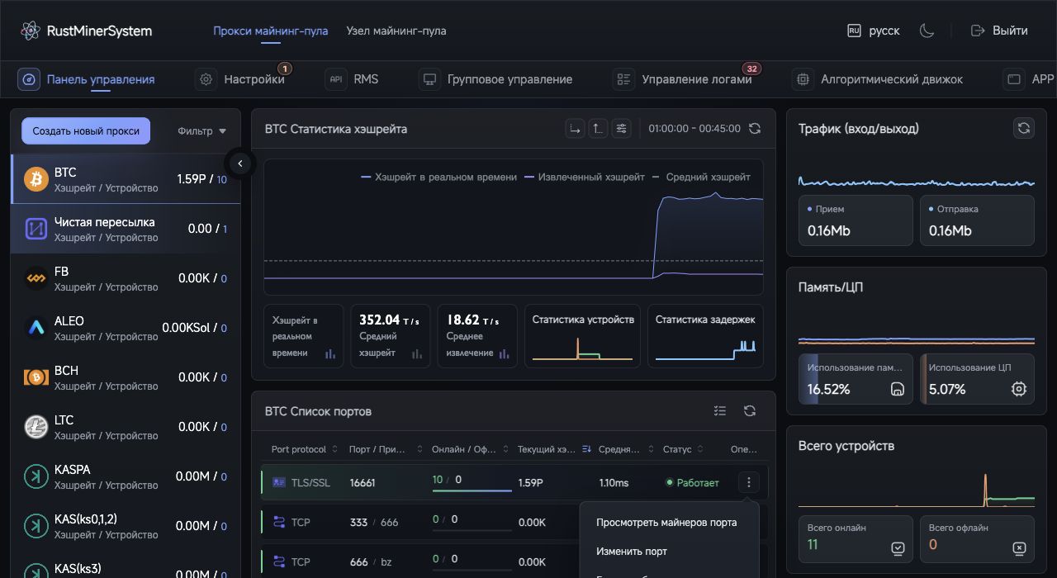
Task: Open the Фильтр dropdown
Action: (202, 130)
